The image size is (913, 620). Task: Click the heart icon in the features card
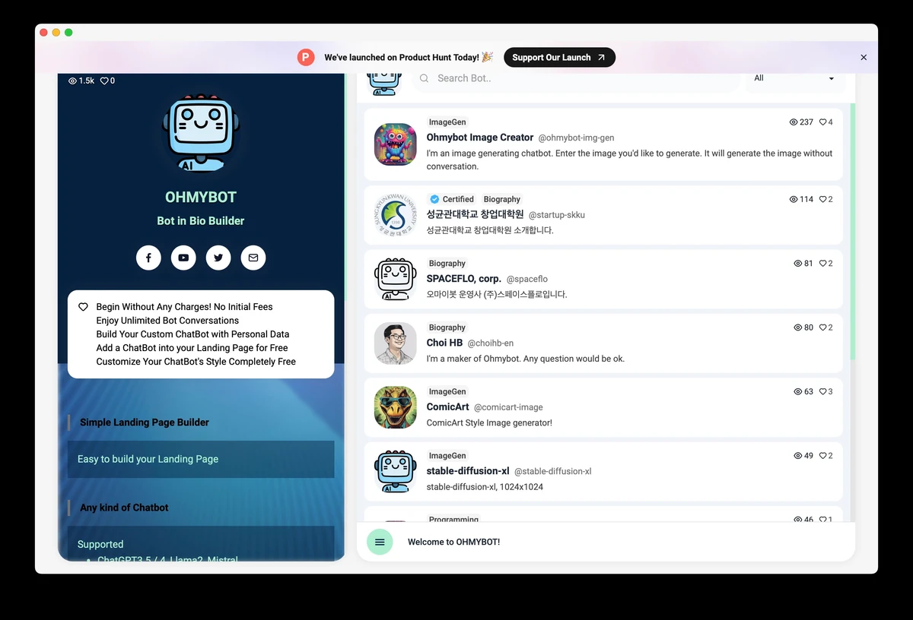(84, 307)
